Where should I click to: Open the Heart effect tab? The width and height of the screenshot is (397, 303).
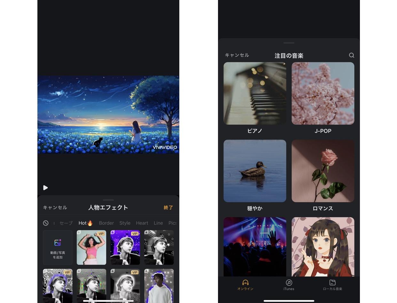point(142,223)
